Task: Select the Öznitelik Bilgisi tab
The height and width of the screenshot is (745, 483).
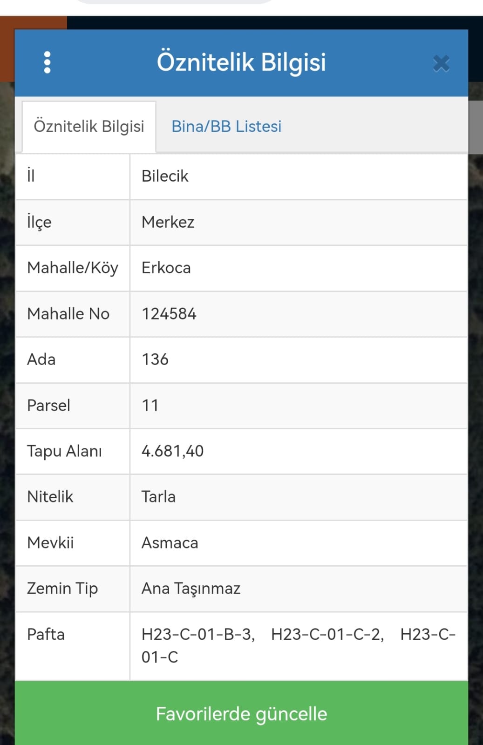Action: coord(89,126)
